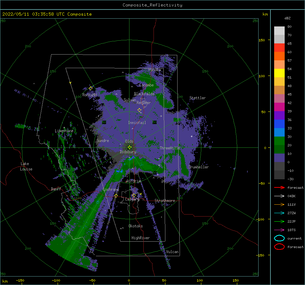Click the km unit label beside the timestamp
The height and width of the screenshot is (285, 305).
coord(265,14)
